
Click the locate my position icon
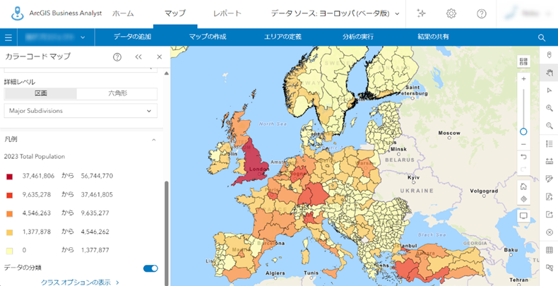coord(523,199)
